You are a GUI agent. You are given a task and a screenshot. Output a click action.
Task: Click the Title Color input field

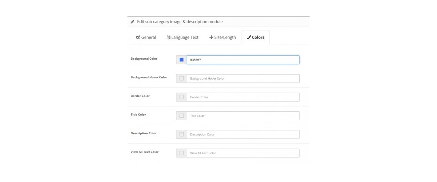243,116
